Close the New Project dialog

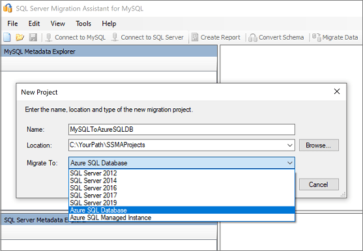point(337,91)
